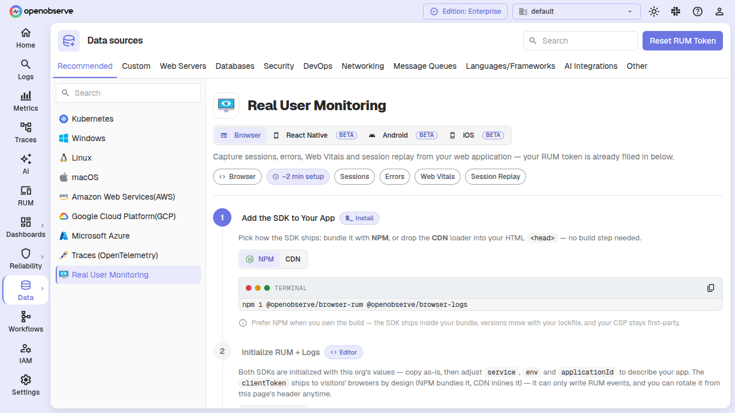Expand the Data submenu chevron

(x=42, y=289)
